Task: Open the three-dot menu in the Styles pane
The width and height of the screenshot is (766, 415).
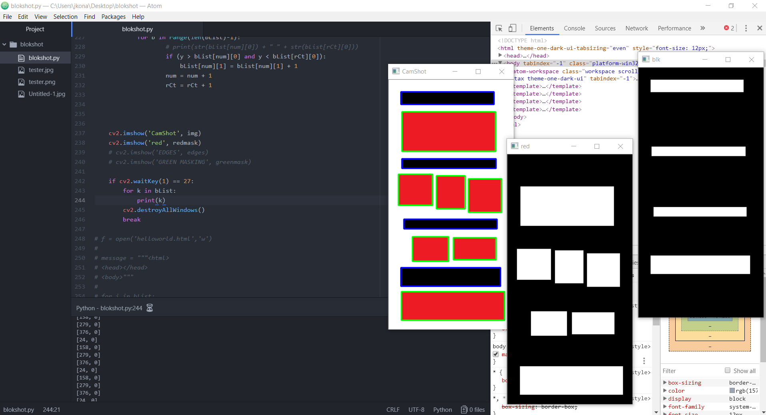Action: pos(644,361)
